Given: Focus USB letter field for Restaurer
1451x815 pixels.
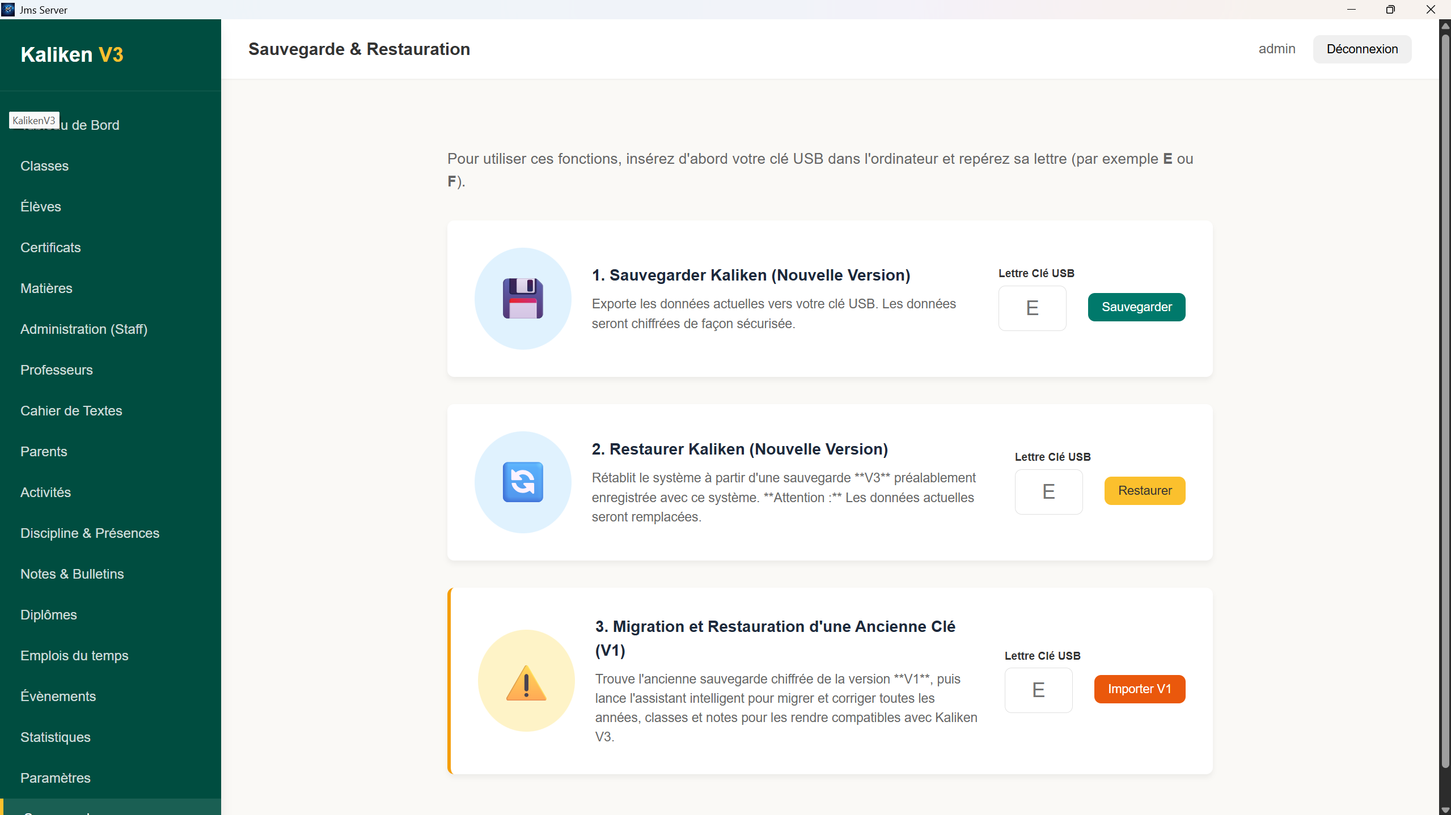Looking at the screenshot, I should 1048,492.
